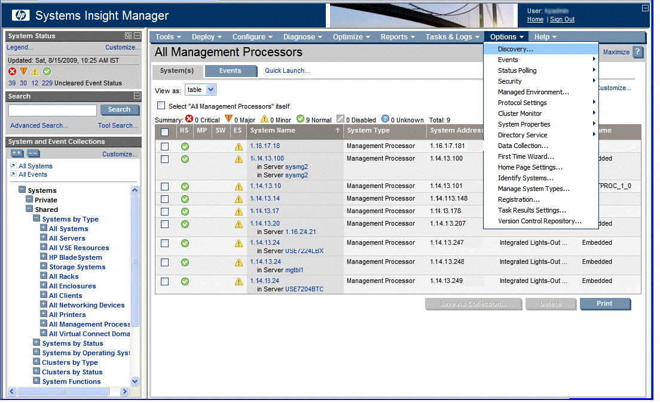This screenshot has height=403, width=660.
Task: Choose Status Polling in Options menu
Action: 541,70
